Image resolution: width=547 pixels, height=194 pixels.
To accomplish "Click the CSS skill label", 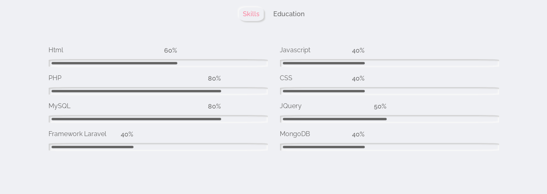I will point(286,78).
